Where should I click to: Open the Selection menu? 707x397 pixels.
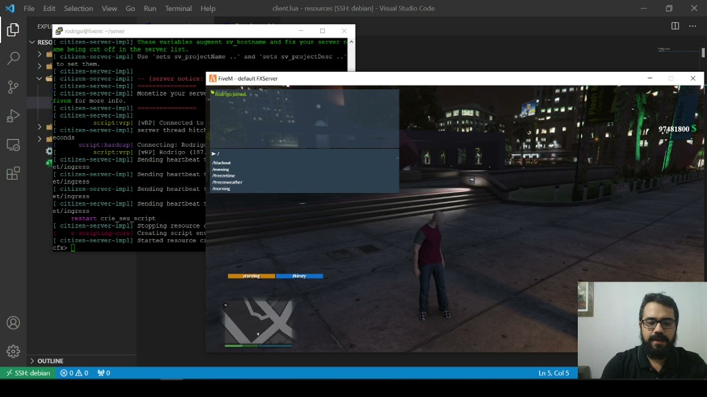click(x=78, y=8)
